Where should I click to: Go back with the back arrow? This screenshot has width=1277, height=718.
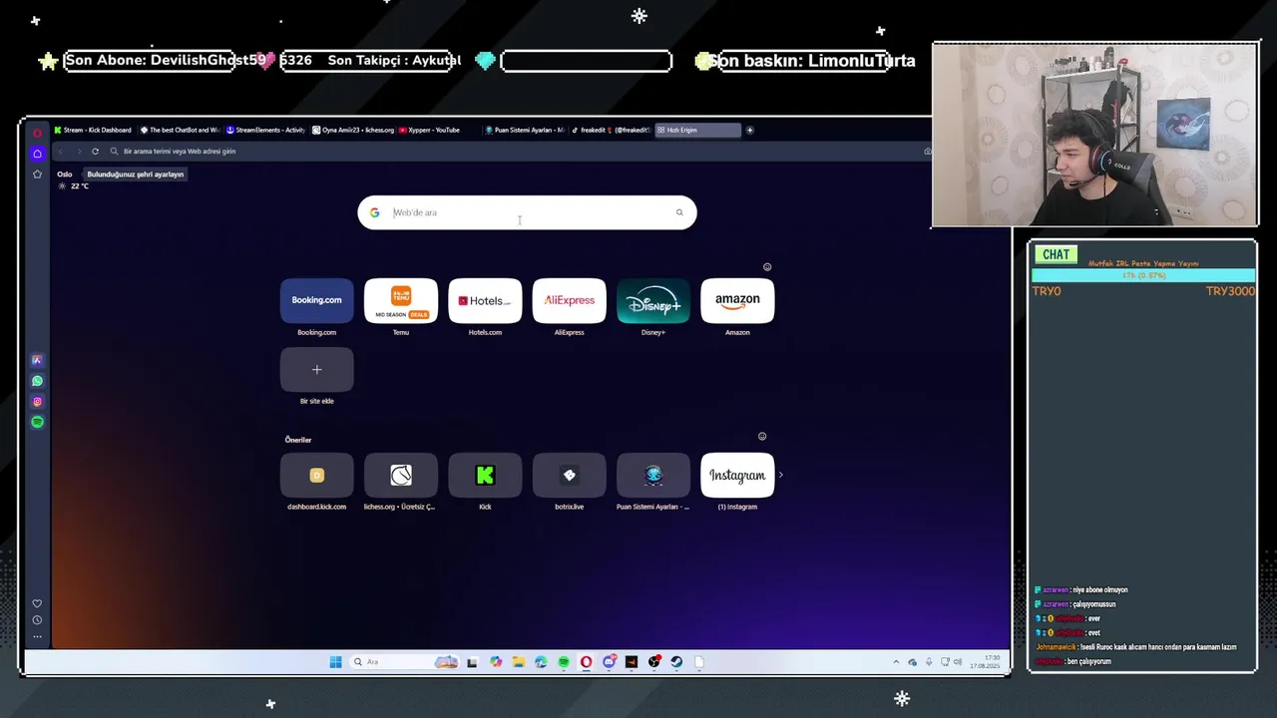60,152
